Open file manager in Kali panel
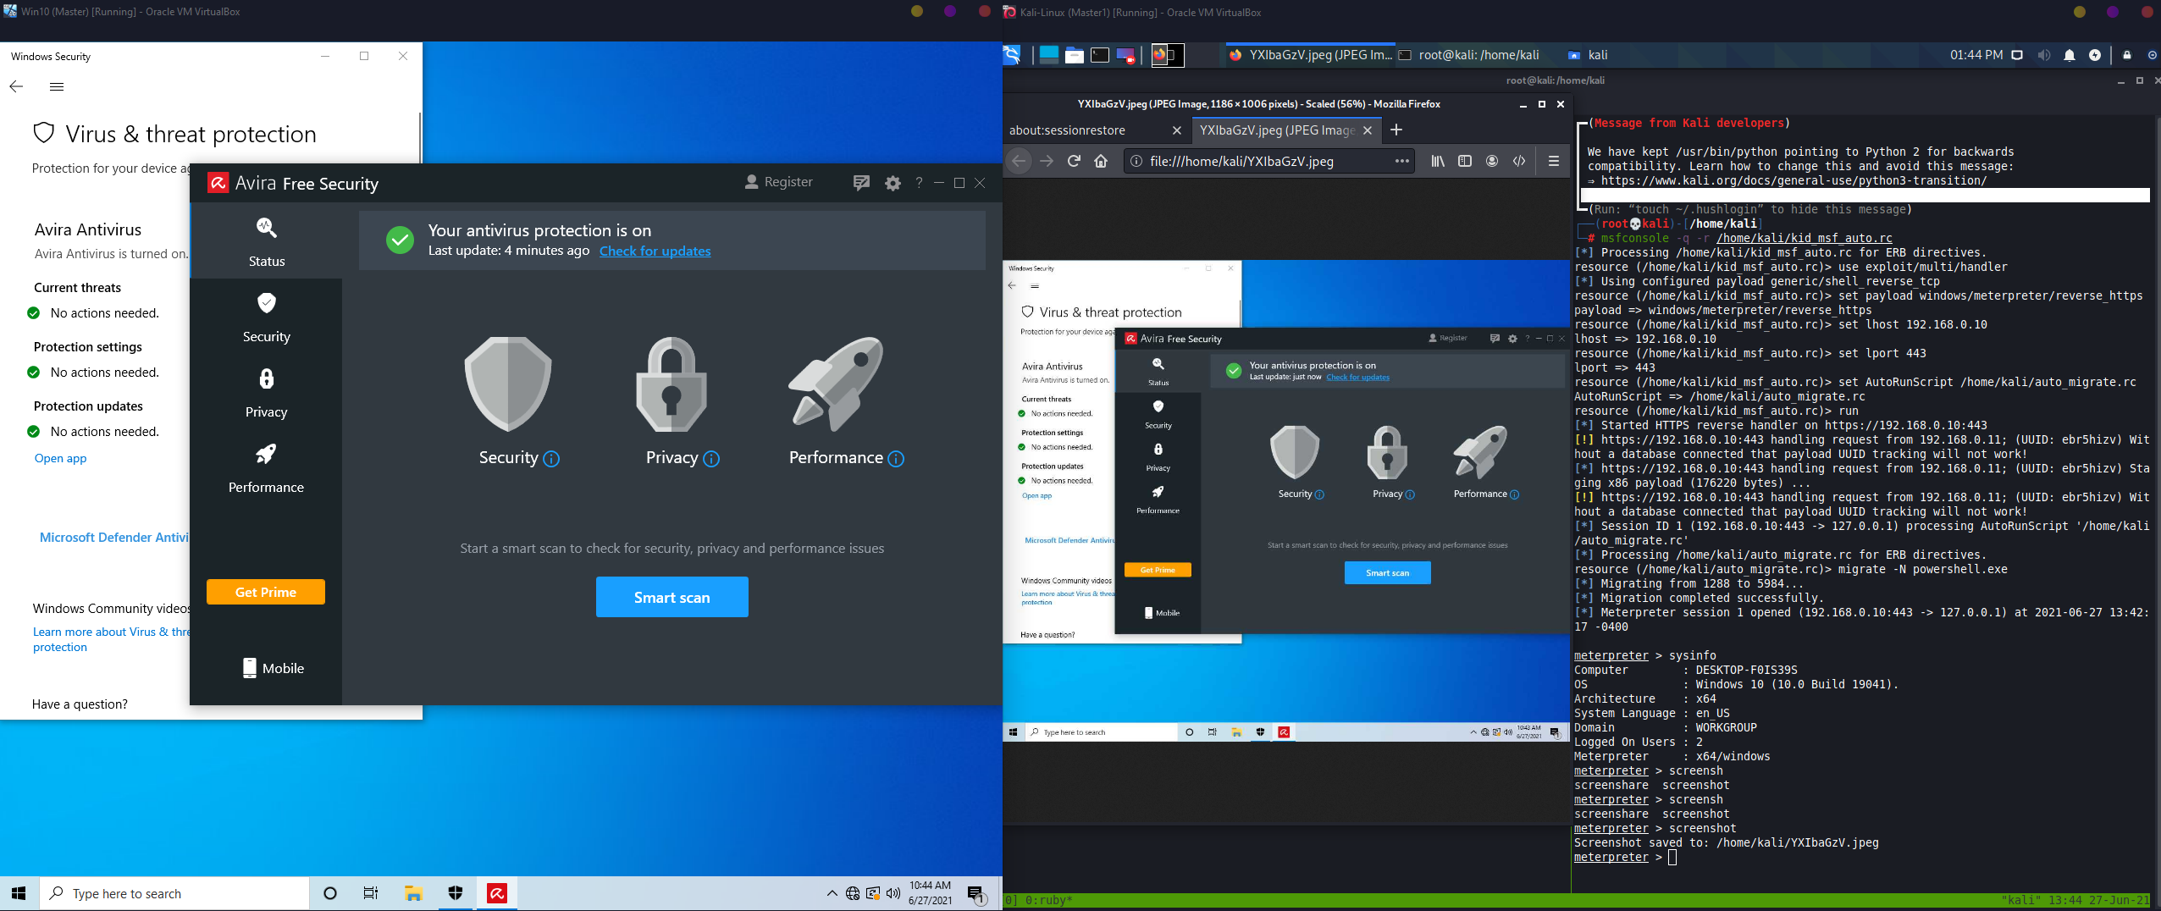Screen dimensions: 2161x911 1075,55
